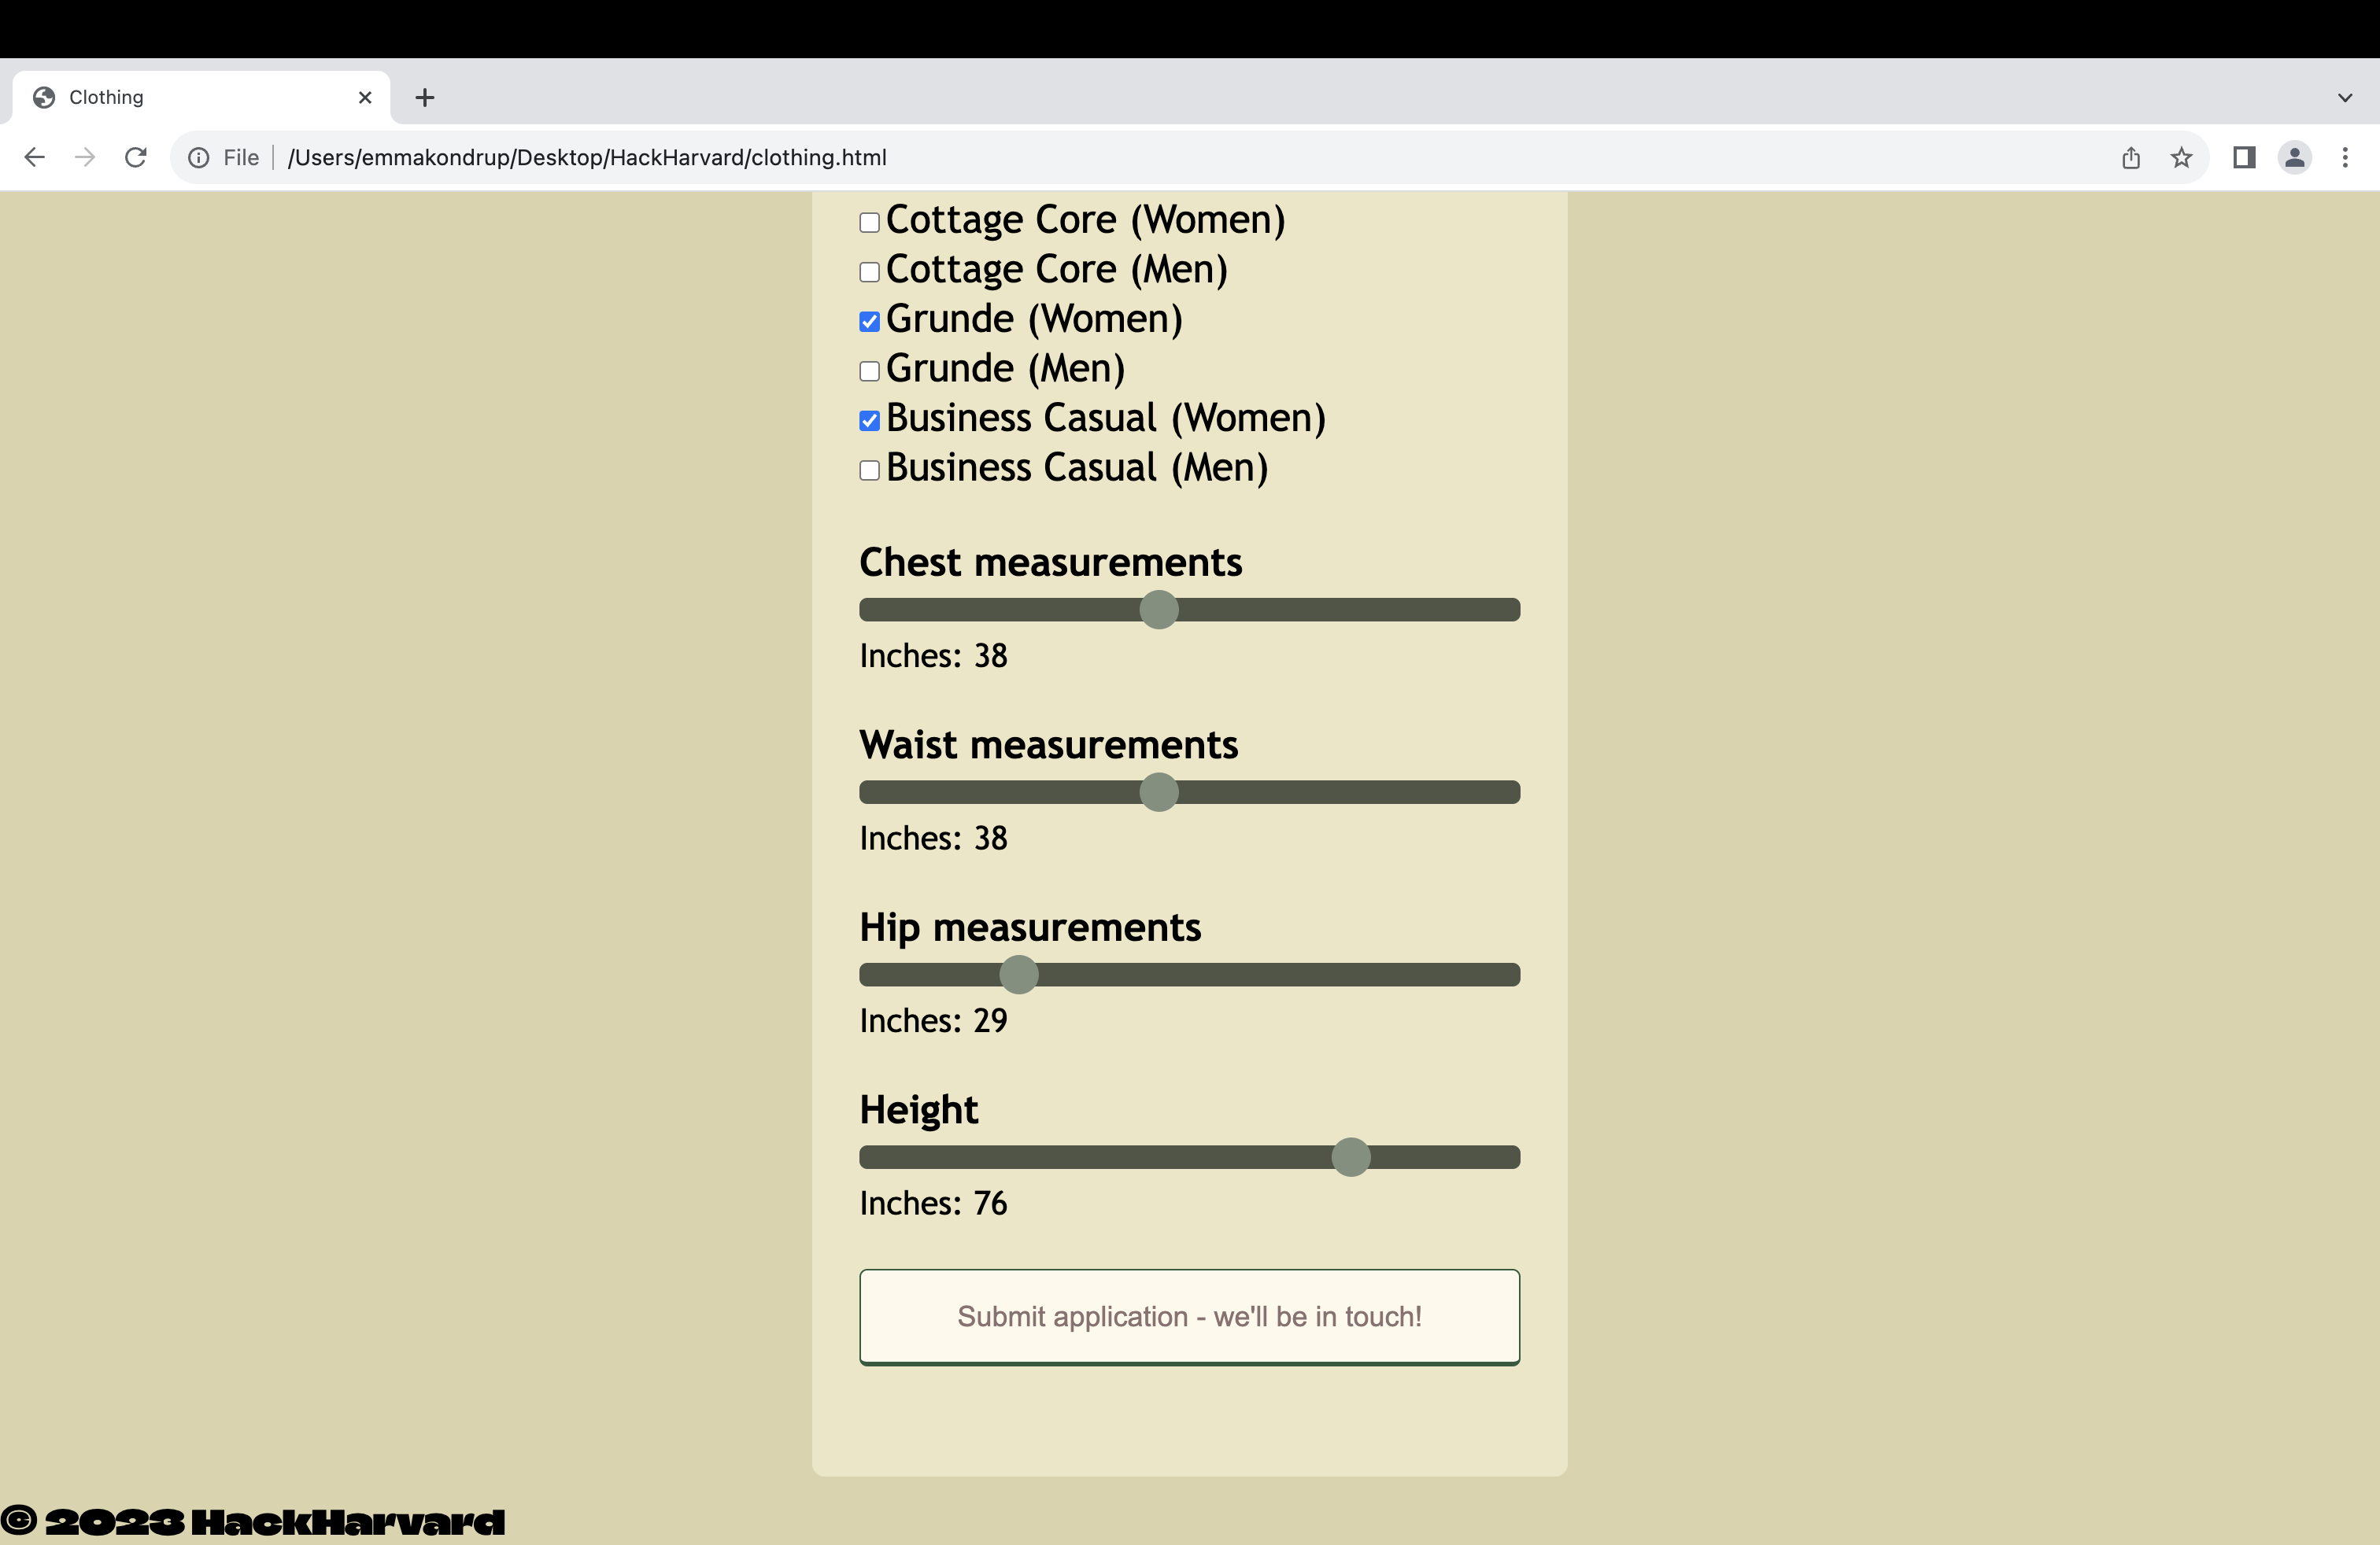Expand the tab search chevron
Screen dimensions: 2380x1545
point(2345,97)
